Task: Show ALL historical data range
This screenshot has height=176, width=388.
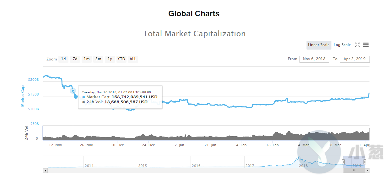Action: click(x=133, y=59)
